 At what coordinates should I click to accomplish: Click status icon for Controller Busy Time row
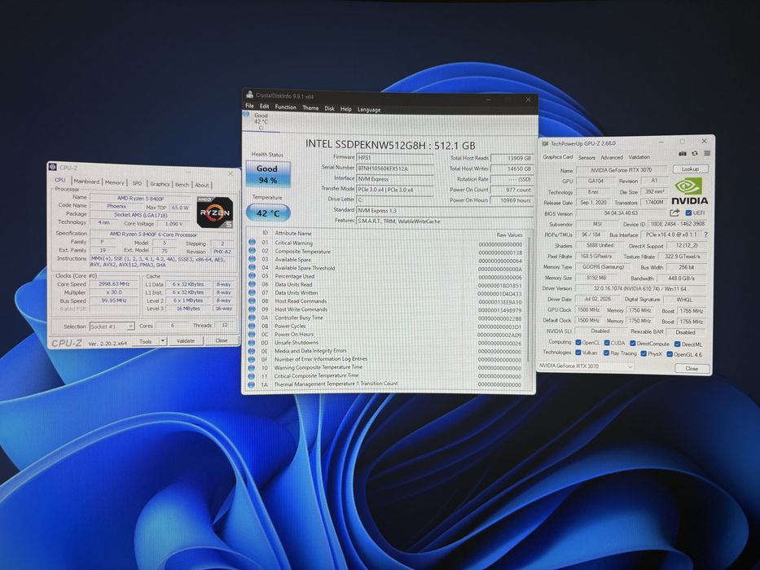tap(252, 318)
